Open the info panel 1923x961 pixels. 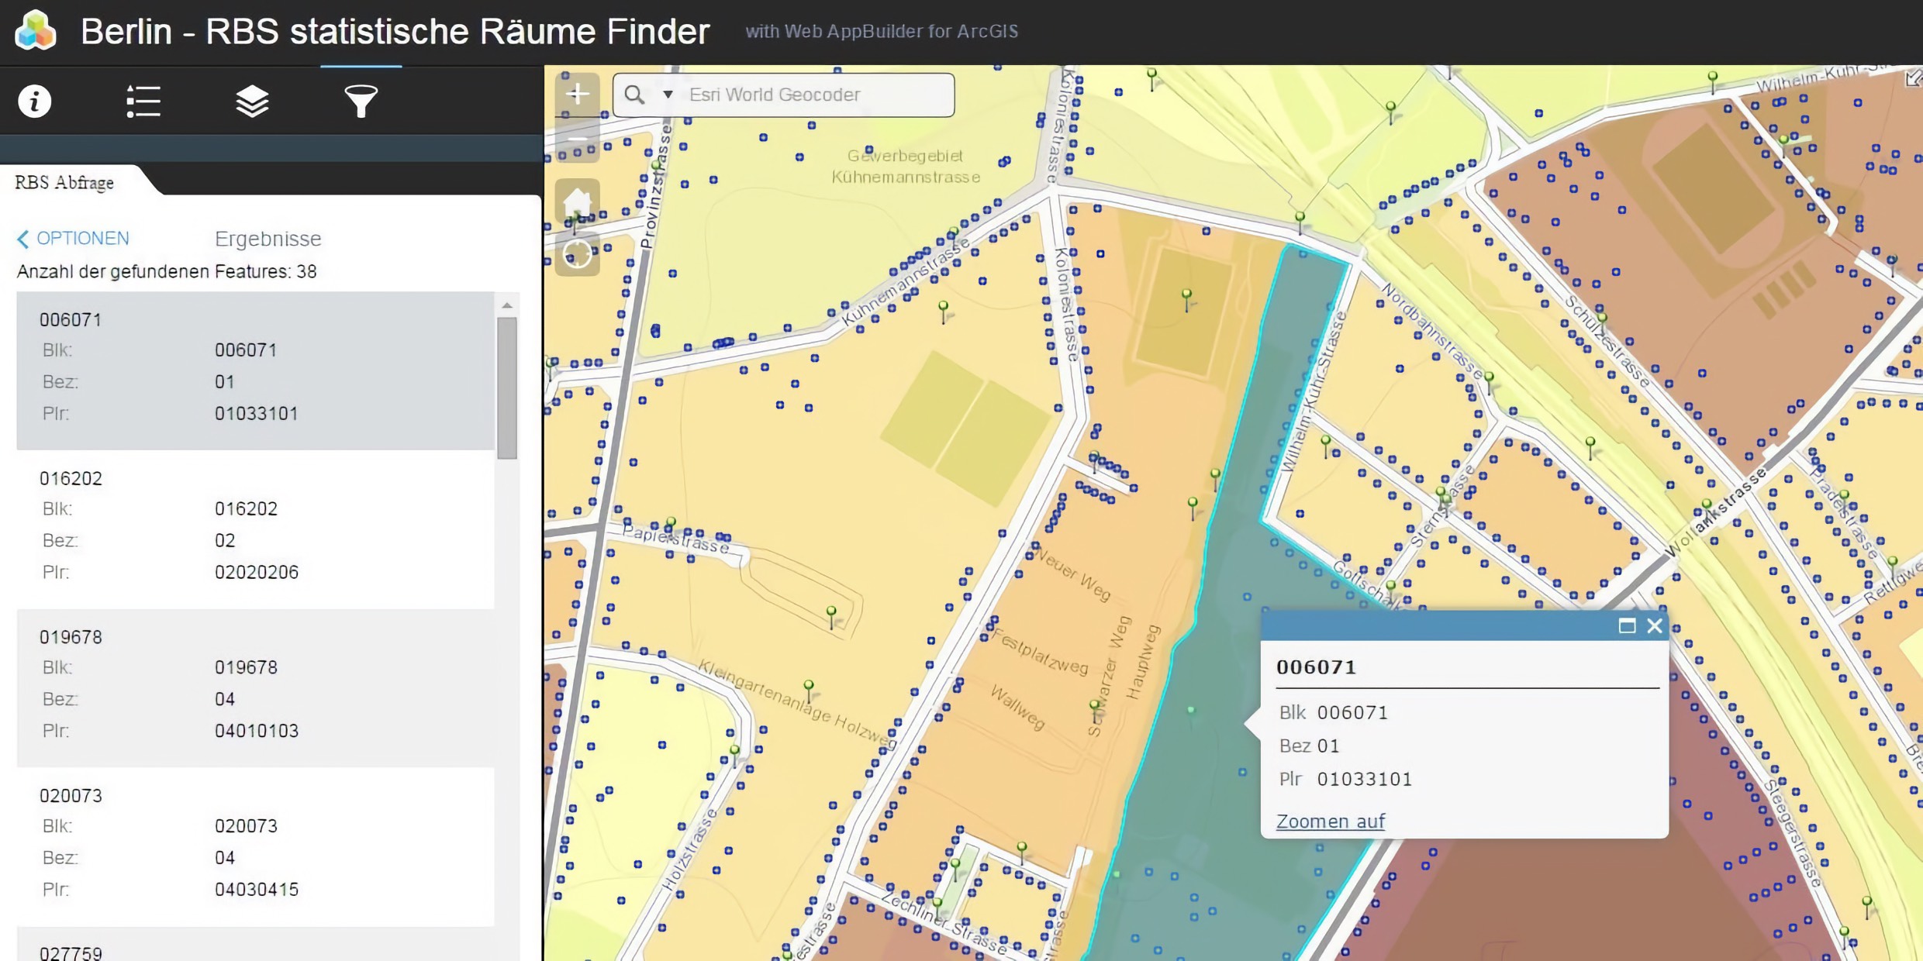pyautogui.click(x=34, y=101)
